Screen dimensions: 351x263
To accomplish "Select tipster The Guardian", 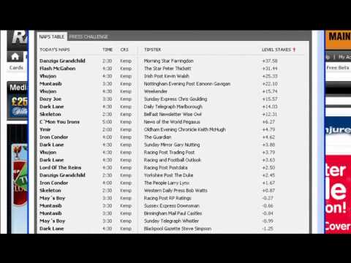I will [x=158, y=137].
